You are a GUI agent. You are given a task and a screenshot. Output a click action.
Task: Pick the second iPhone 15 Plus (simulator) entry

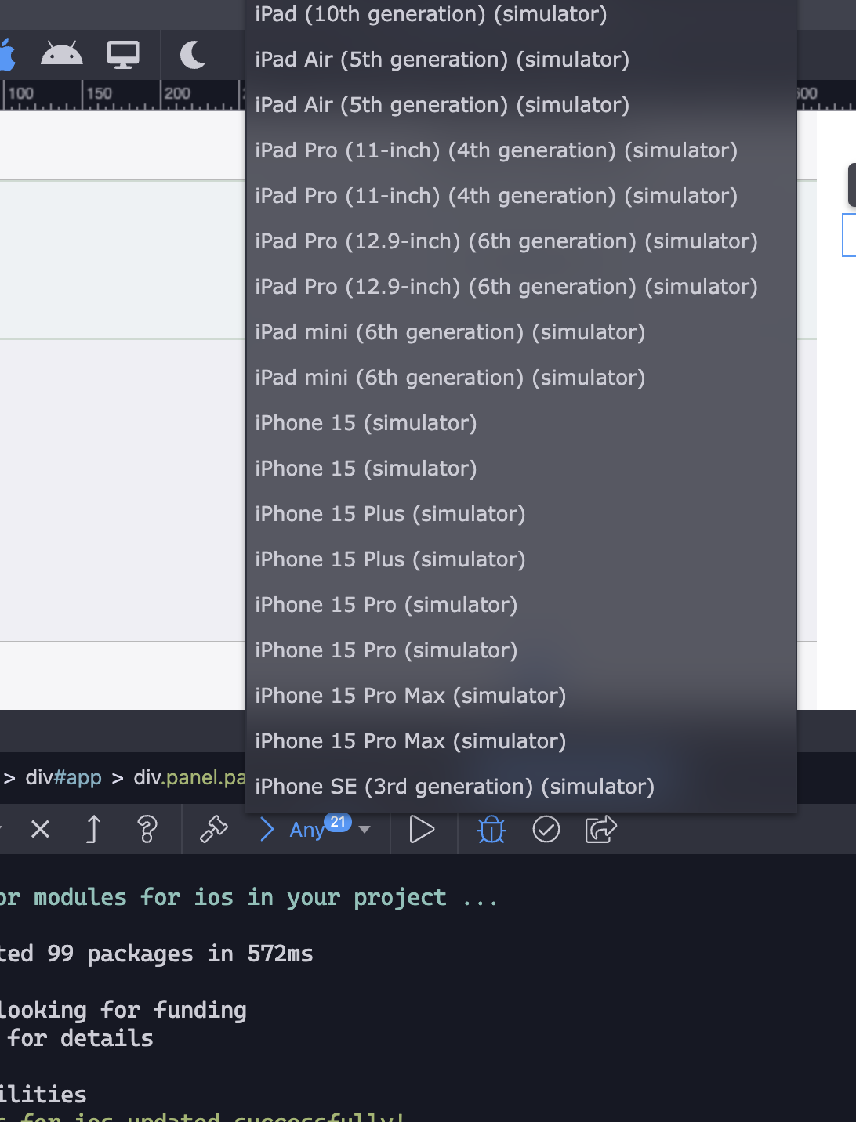coord(521,559)
